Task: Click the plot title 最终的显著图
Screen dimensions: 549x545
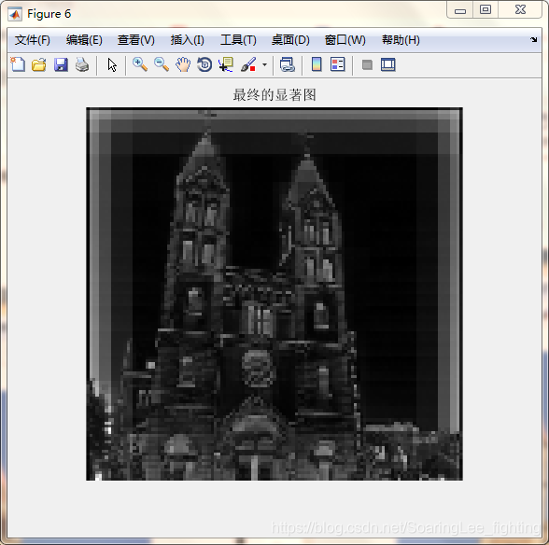Action: pos(274,95)
